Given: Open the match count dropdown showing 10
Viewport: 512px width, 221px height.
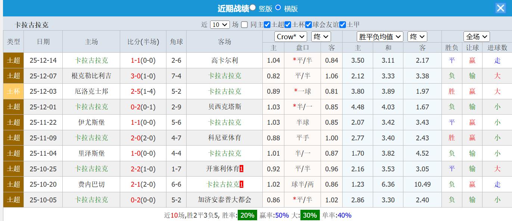Looking at the screenshot, I should point(220,24).
